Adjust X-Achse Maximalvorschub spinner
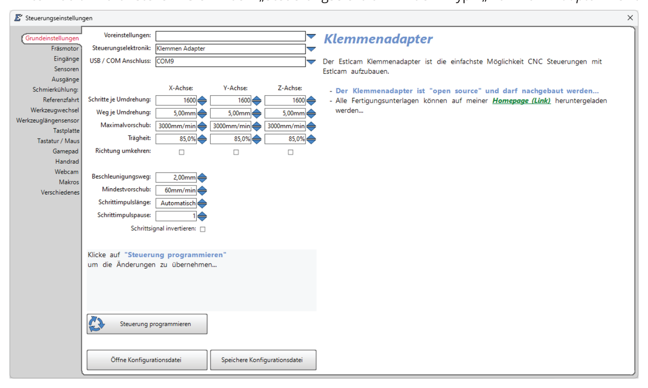 click(x=202, y=126)
